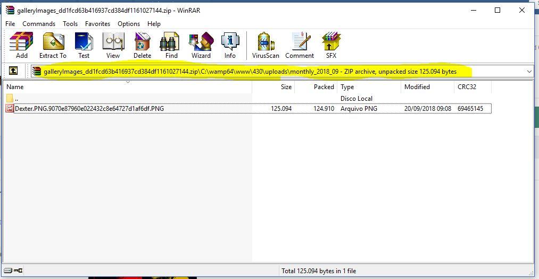
Task: Click the size 125.094 cell in file row
Action: pyautogui.click(x=281, y=108)
